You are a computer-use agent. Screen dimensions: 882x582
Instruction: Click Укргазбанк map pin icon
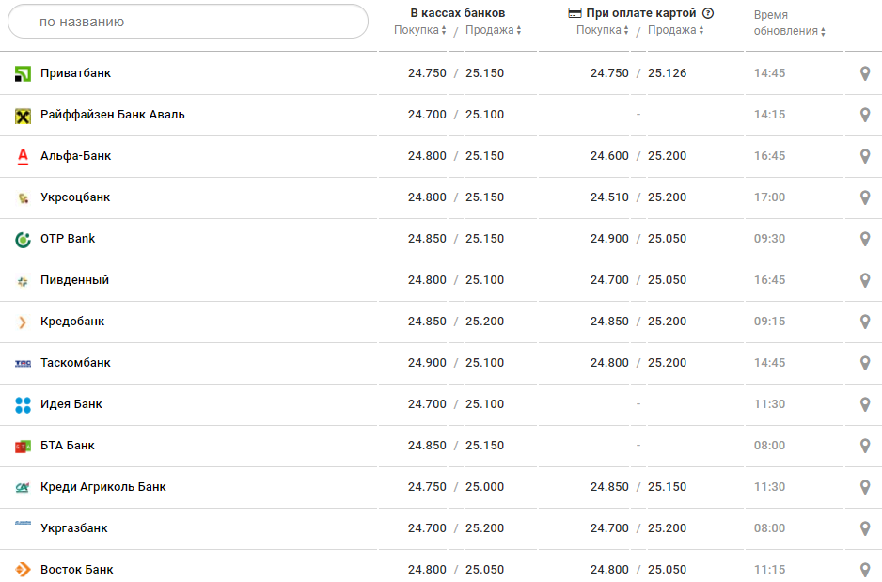click(865, 528)
